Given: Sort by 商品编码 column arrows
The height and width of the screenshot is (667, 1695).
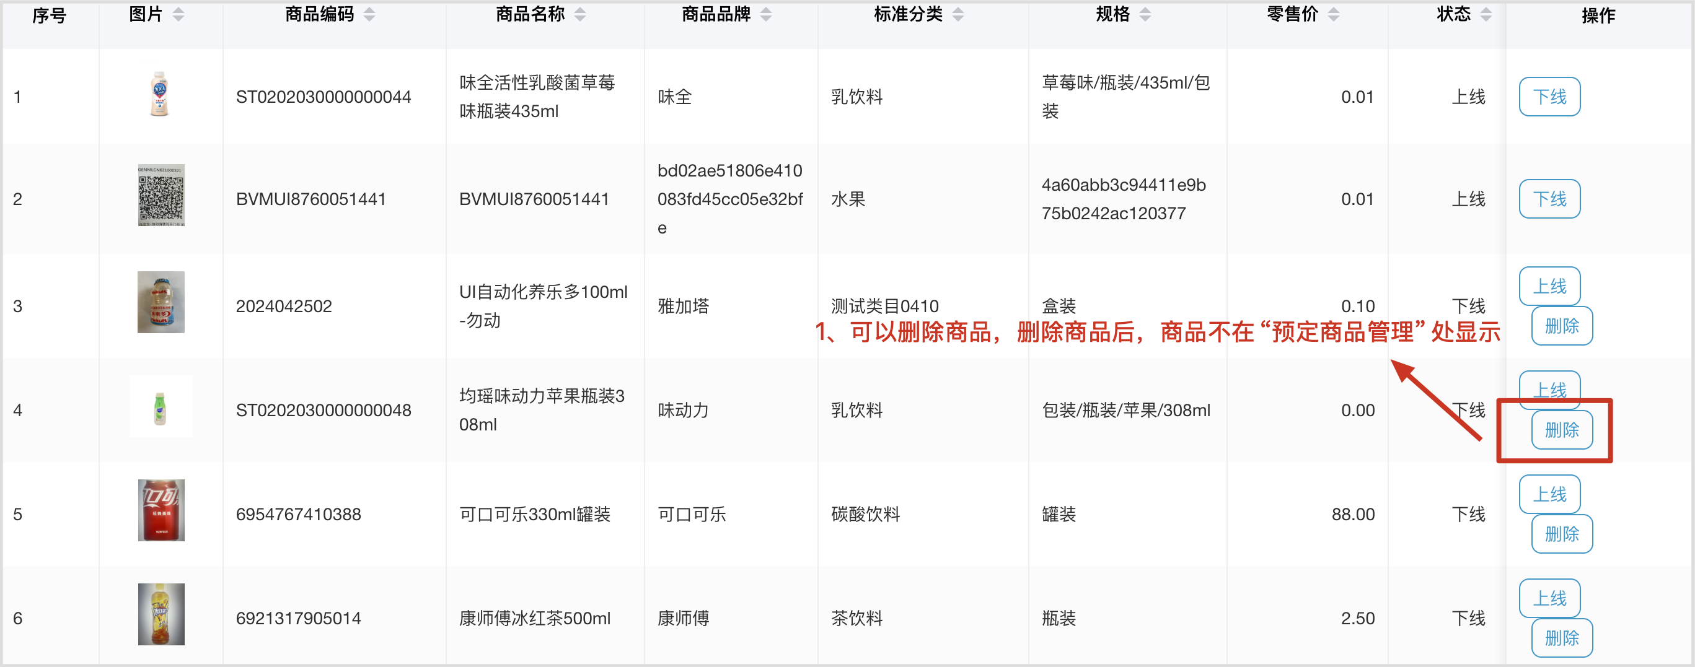Looking at the screenshot, I should [x=369, y=14].
